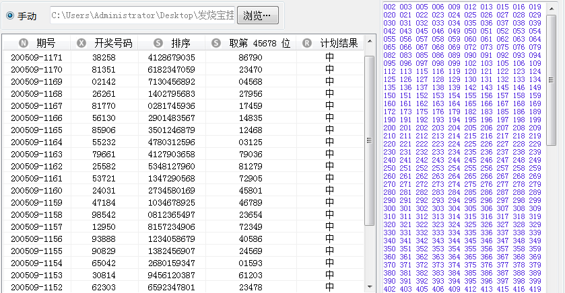Select row 200509-1160
Screen dimensions: 565x293
pos(183,191)
